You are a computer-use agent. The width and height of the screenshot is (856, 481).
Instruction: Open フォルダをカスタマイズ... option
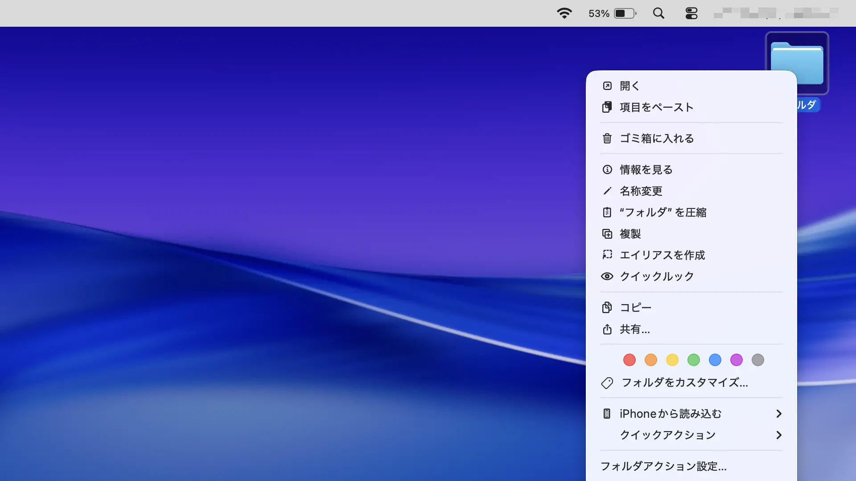pos(684,383)
